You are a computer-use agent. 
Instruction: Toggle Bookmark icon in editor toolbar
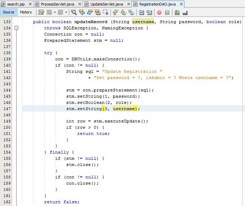(x=131, y=12)
